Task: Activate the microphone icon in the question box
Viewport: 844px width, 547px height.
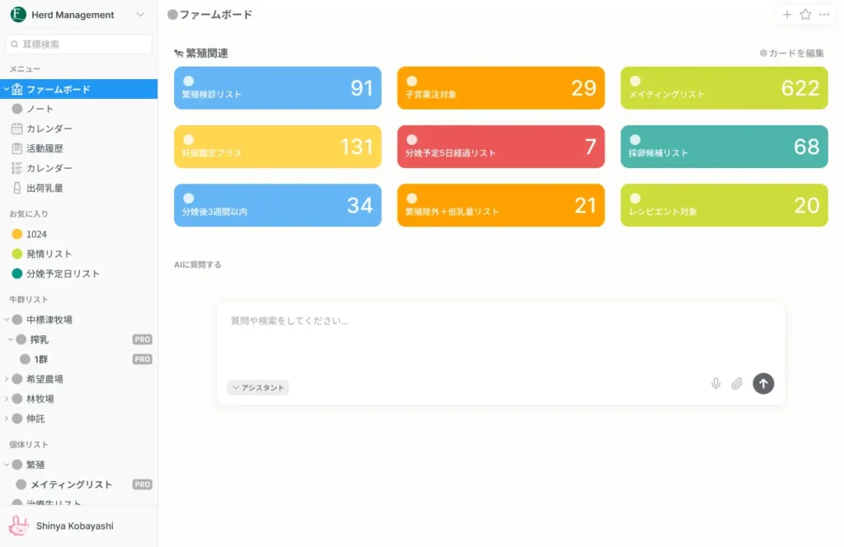Action: click(x=715, y=383)
